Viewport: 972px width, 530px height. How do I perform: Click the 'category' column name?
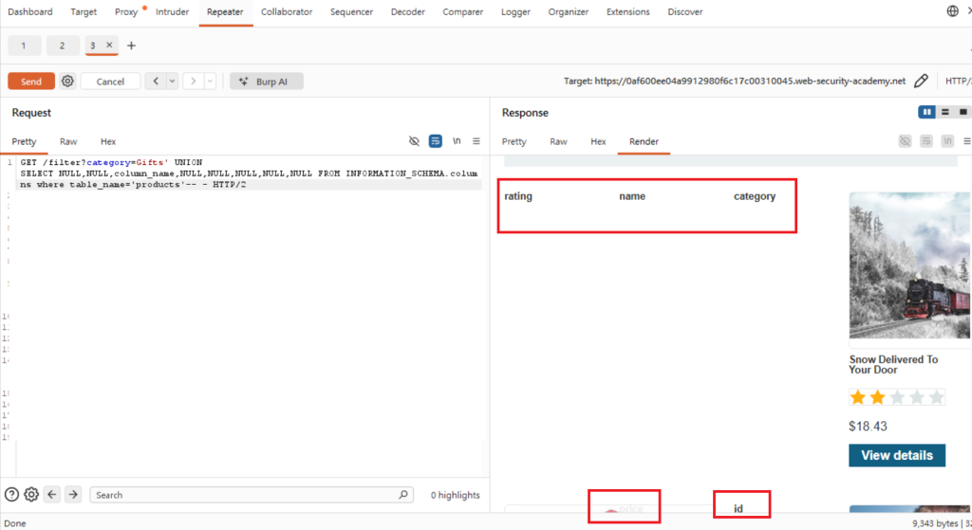pos(755,196)
